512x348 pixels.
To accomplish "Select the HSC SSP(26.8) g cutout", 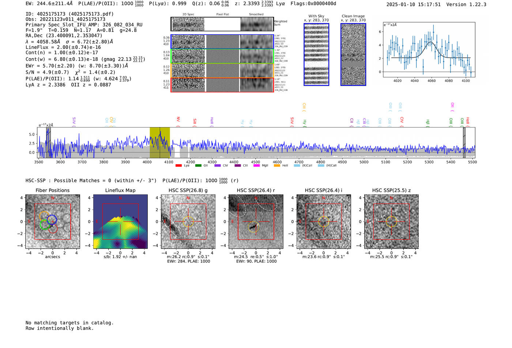I will 188,222.
